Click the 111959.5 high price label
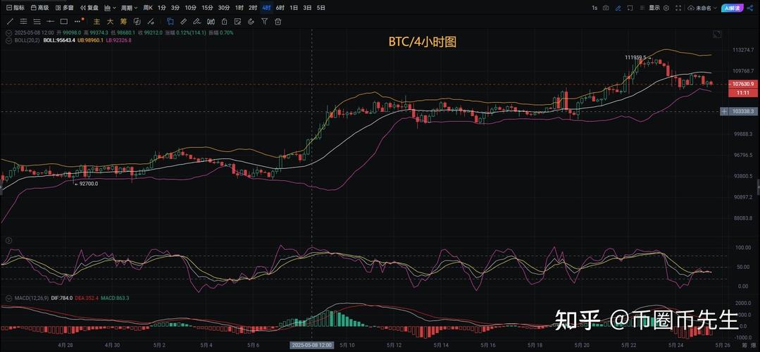The width and height of the screenshot is (760, 352). (635, 57)
